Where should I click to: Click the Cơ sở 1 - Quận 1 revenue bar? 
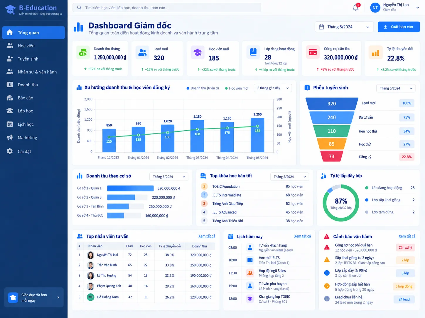pos(130,188)
